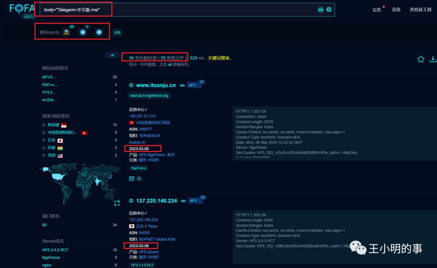Screen dimensions: 437x268
Task: Open the 支持及工具 menu
Action: click(420, 10)
